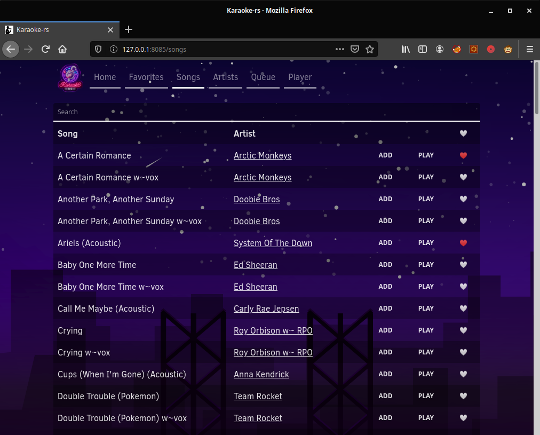Click the Karaoke-rs neon logo

click(70, 78)
